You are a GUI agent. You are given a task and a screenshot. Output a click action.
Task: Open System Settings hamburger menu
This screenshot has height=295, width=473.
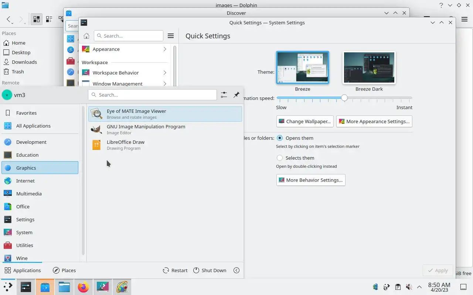[171, 36]
